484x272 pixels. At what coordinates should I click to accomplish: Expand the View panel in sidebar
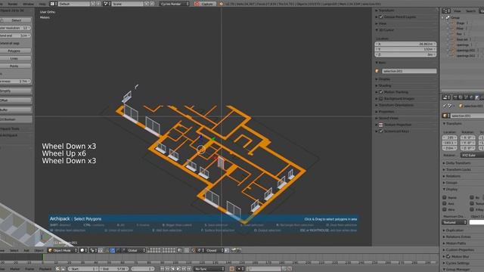tap(382, 23)
